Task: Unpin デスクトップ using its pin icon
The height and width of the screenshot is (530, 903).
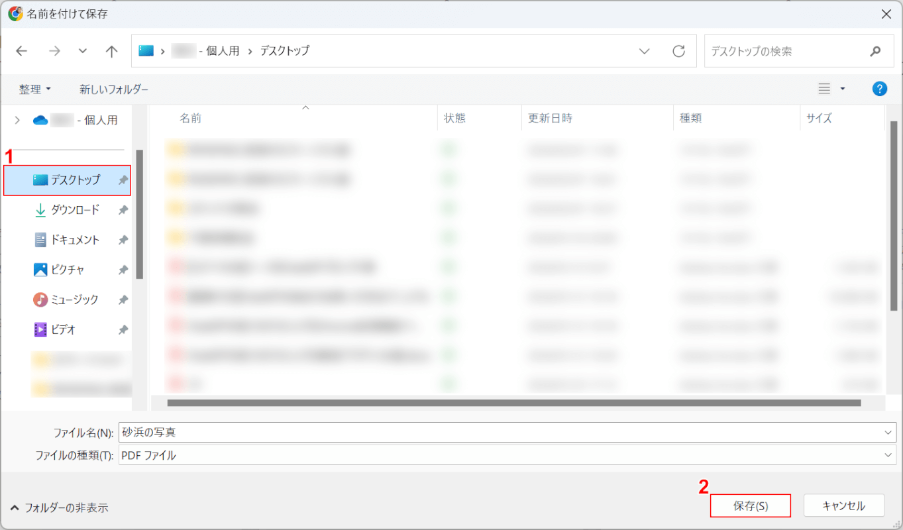Action: (123, 180)
